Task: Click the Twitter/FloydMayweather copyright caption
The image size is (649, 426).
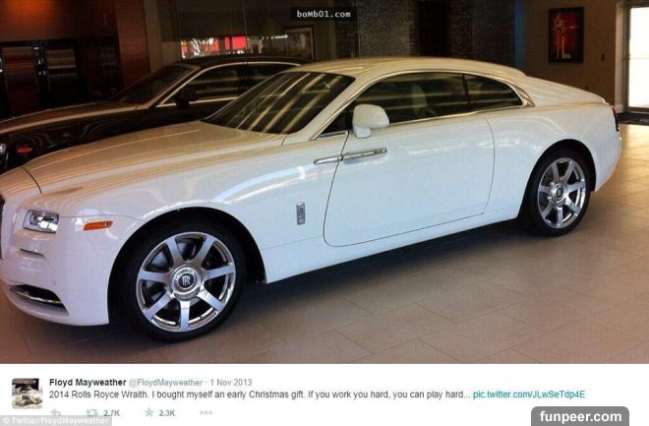Action: pyautogui.click(x=56, y=421)
